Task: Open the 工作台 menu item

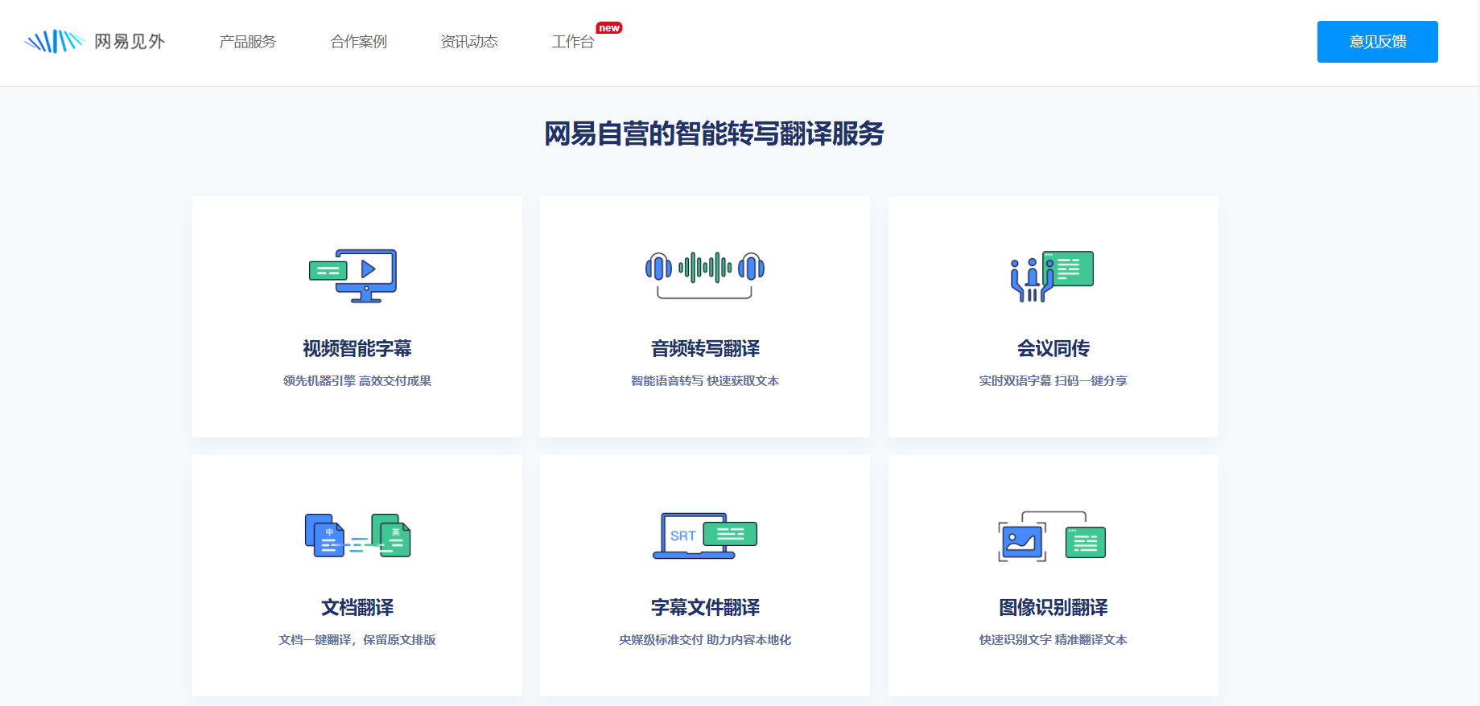Action: click(x=573, y=42)
